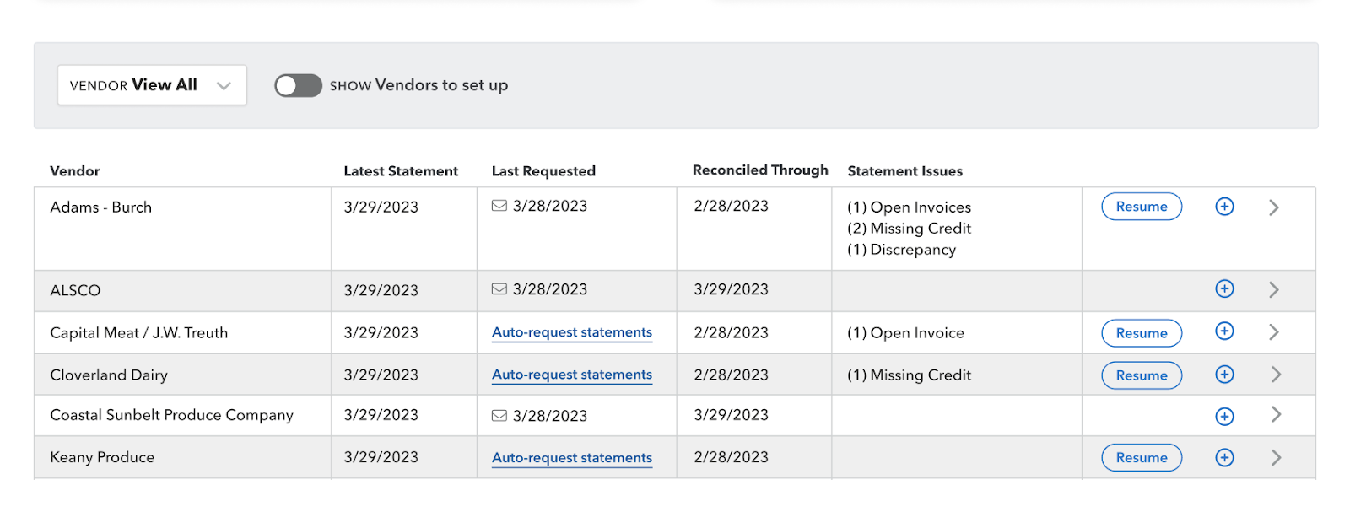This screenshot has height=512, width=1350.
Task: Expand ALSCO row with right chevron
Action: tap(1274, 289)
